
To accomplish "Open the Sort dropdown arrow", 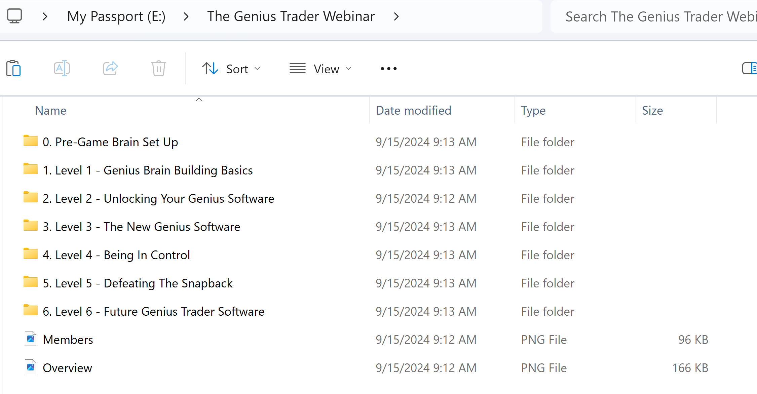I will [x=258, y=69].
